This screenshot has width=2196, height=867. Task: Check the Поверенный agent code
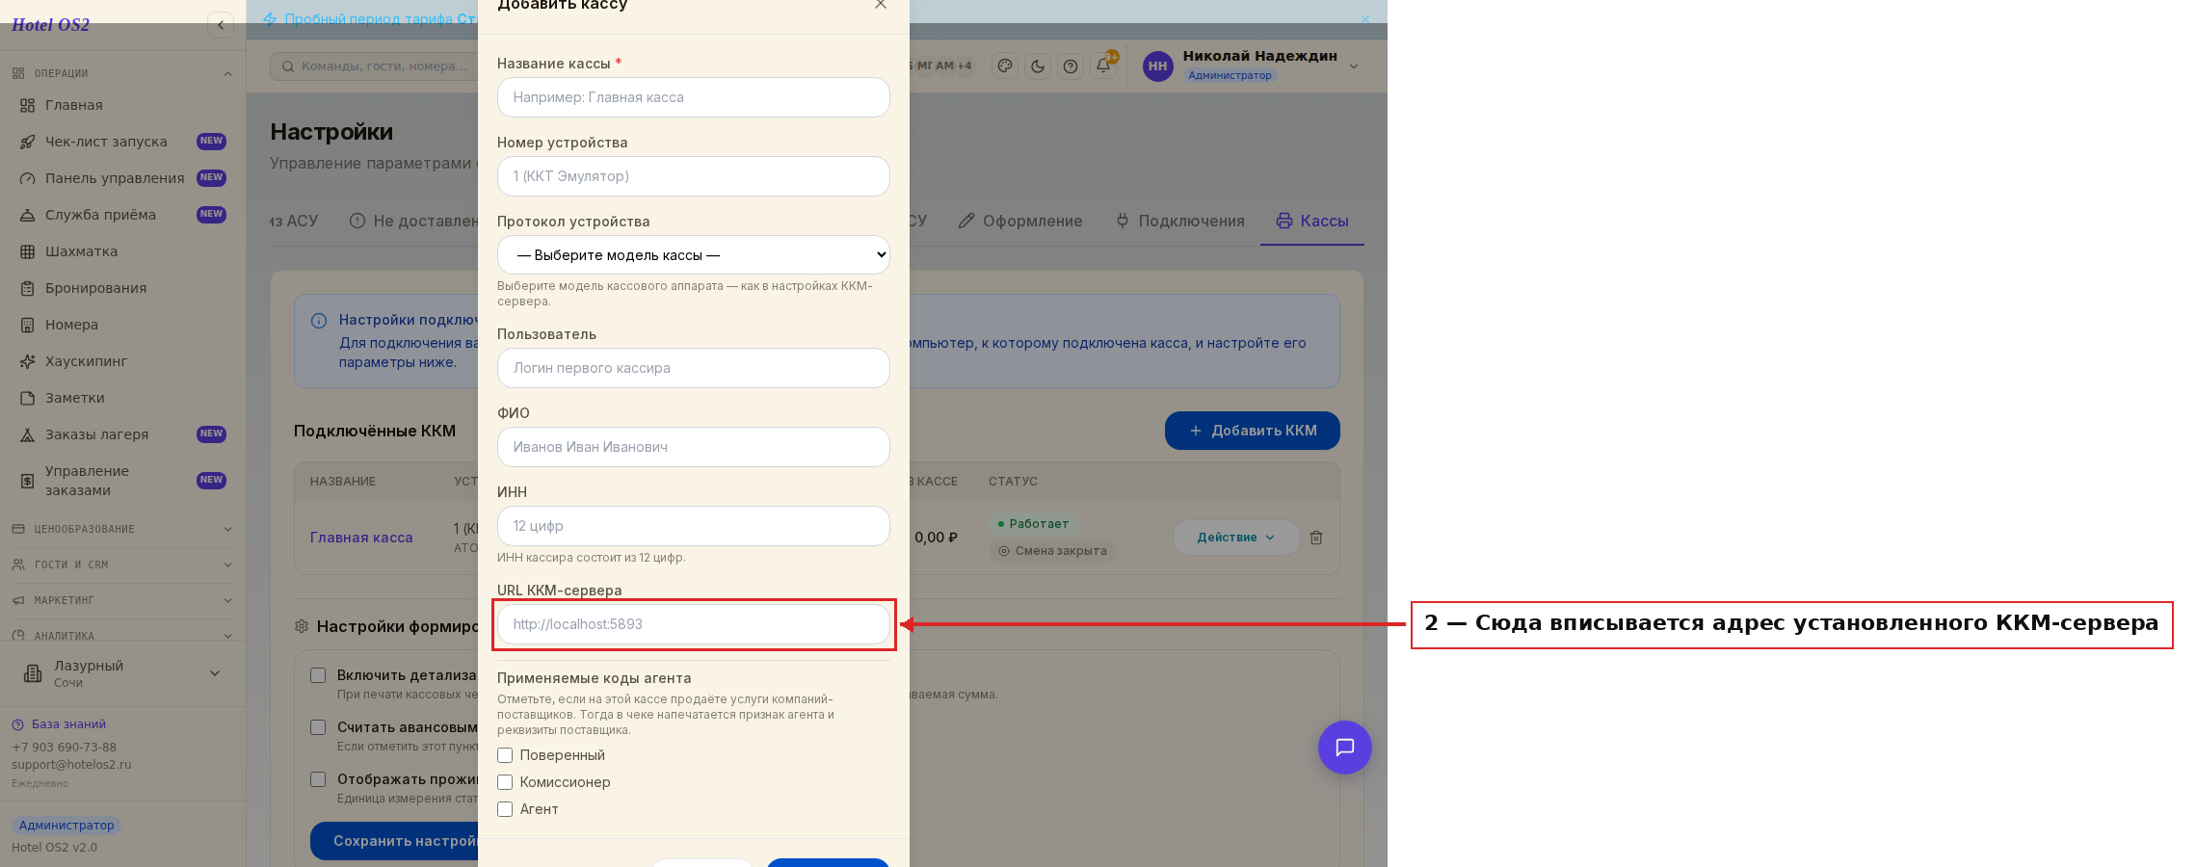click(x=505, y=755)
